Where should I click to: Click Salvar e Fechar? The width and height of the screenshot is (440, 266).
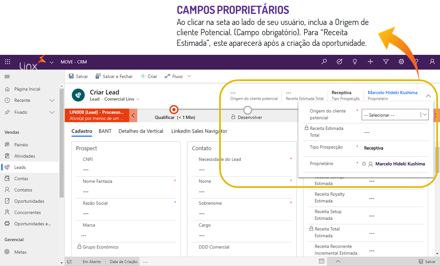click(x=114, y=77)
